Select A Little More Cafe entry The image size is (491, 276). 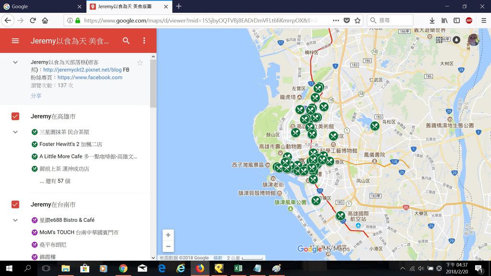pos(88,157)
